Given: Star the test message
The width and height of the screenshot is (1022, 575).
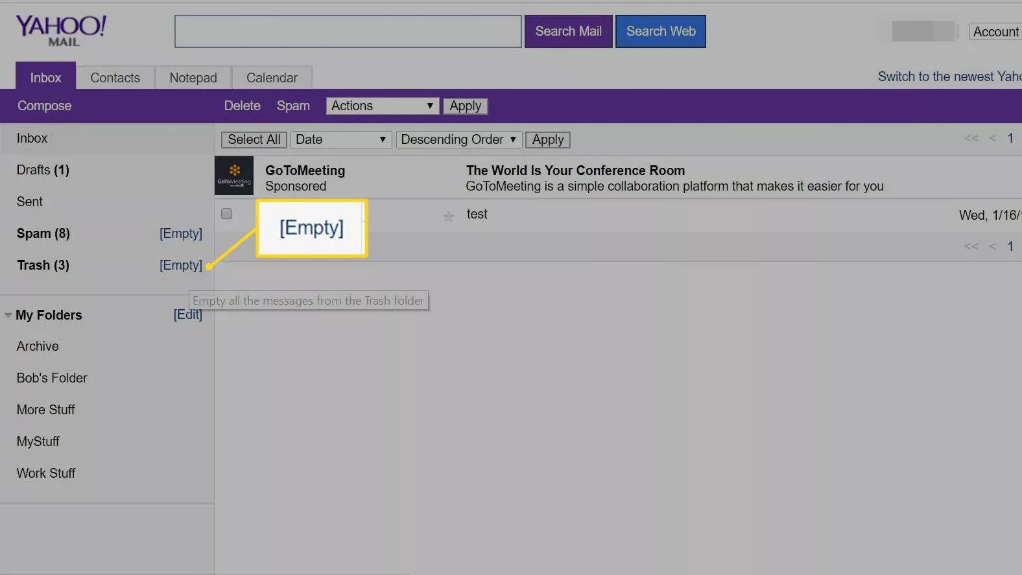Looking at the screenshot, I should pyautogui.click(x=448, y=217).
